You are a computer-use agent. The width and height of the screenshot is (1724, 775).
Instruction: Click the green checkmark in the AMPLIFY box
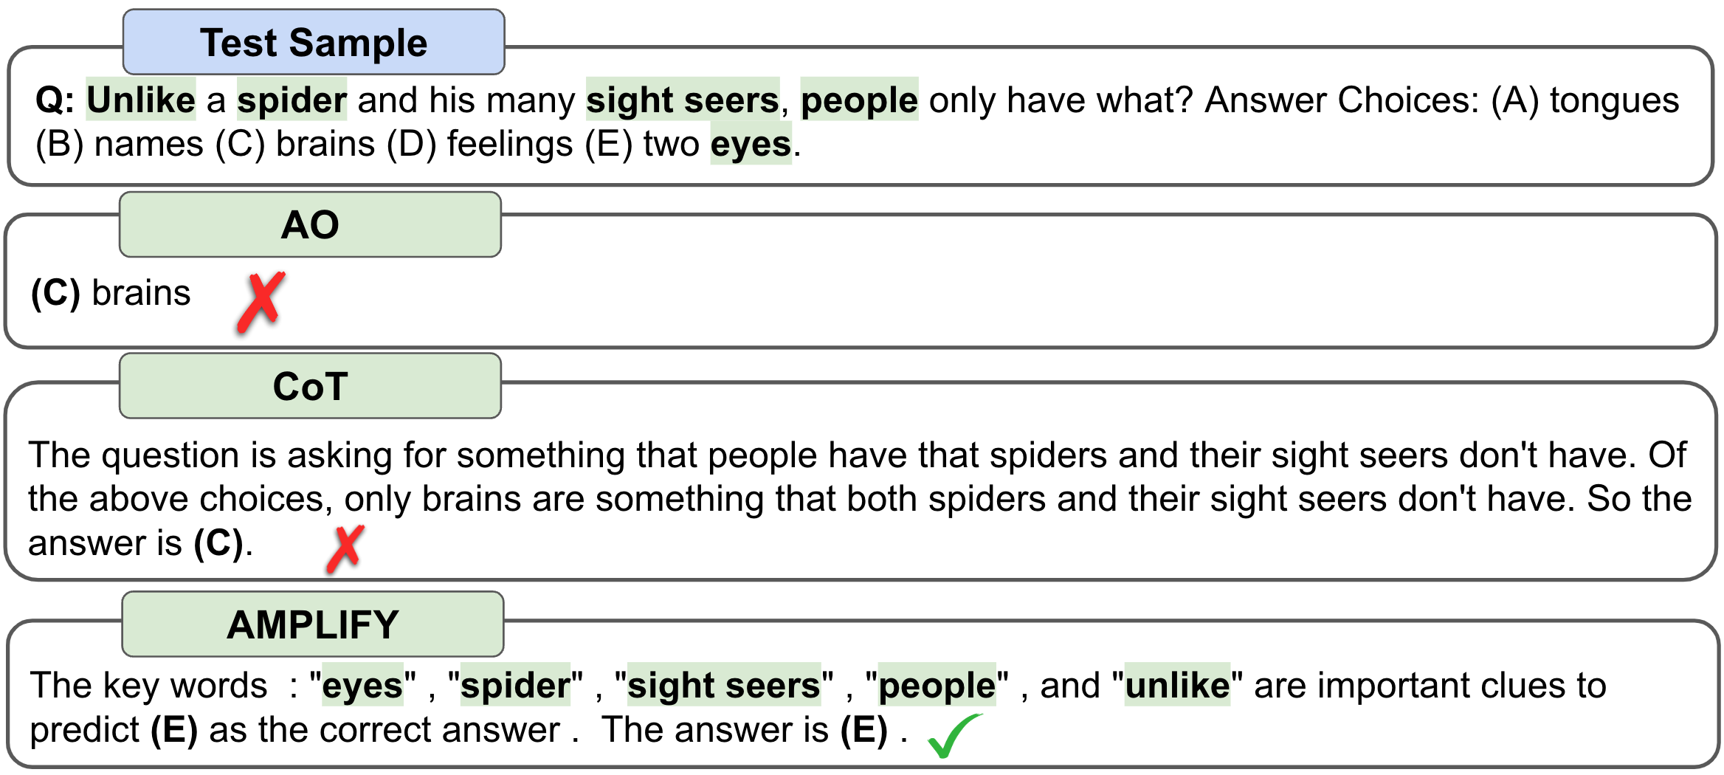coord(953,735)
